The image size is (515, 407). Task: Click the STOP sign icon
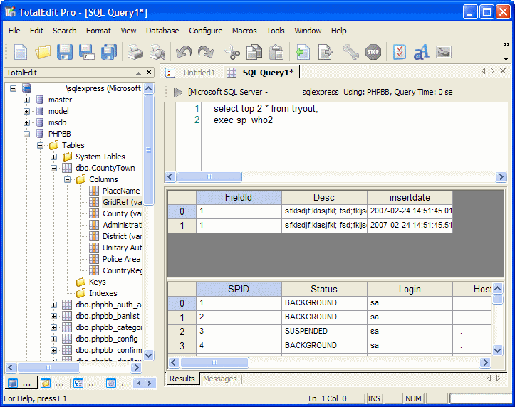pyautogui.click(x=373, y=52)
